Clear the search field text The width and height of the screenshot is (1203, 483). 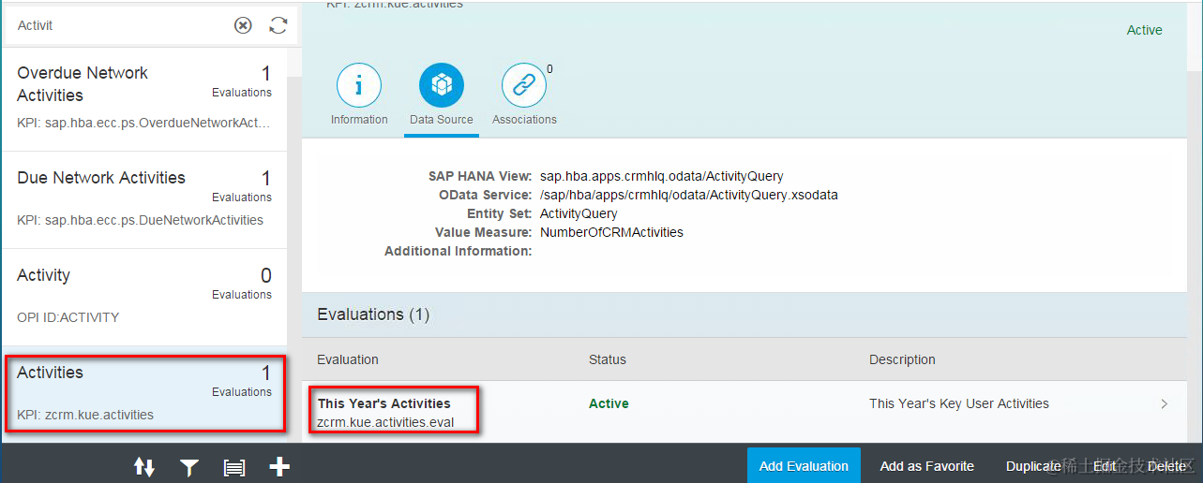tap(243, 25)
